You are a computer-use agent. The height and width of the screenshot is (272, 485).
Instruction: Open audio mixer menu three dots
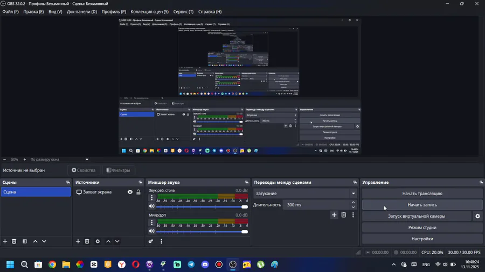tap(161, 241)
